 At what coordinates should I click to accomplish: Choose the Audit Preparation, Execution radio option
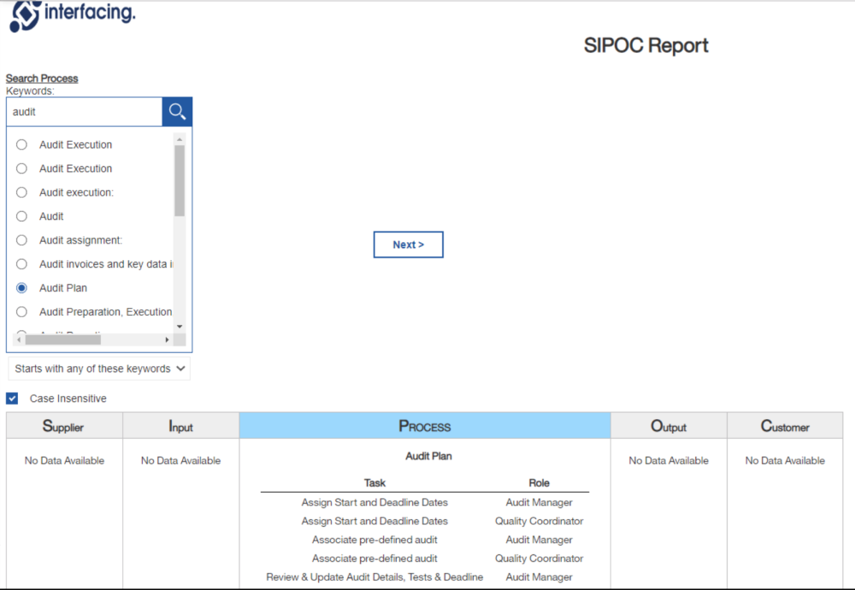point(21,312)
